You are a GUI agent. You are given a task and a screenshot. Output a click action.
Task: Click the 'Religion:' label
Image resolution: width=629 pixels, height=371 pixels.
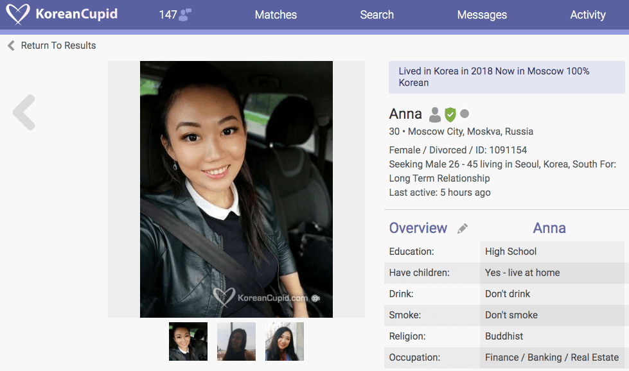407,336
